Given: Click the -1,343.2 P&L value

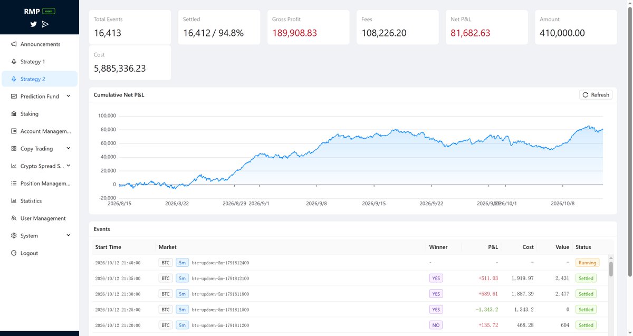Looking at the screenshot, I should tap(487, 310).
